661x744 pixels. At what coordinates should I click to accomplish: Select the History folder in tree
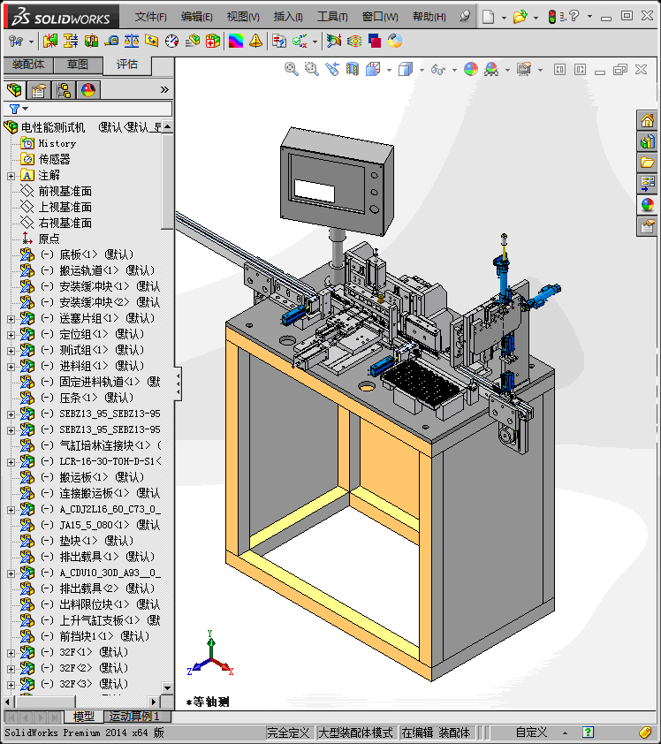[x=57, y=143]
